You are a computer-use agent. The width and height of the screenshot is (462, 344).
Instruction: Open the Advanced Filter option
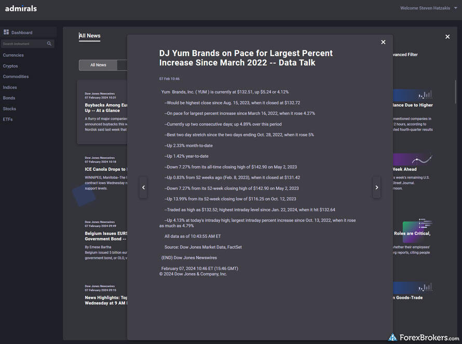tap(405, 54)
